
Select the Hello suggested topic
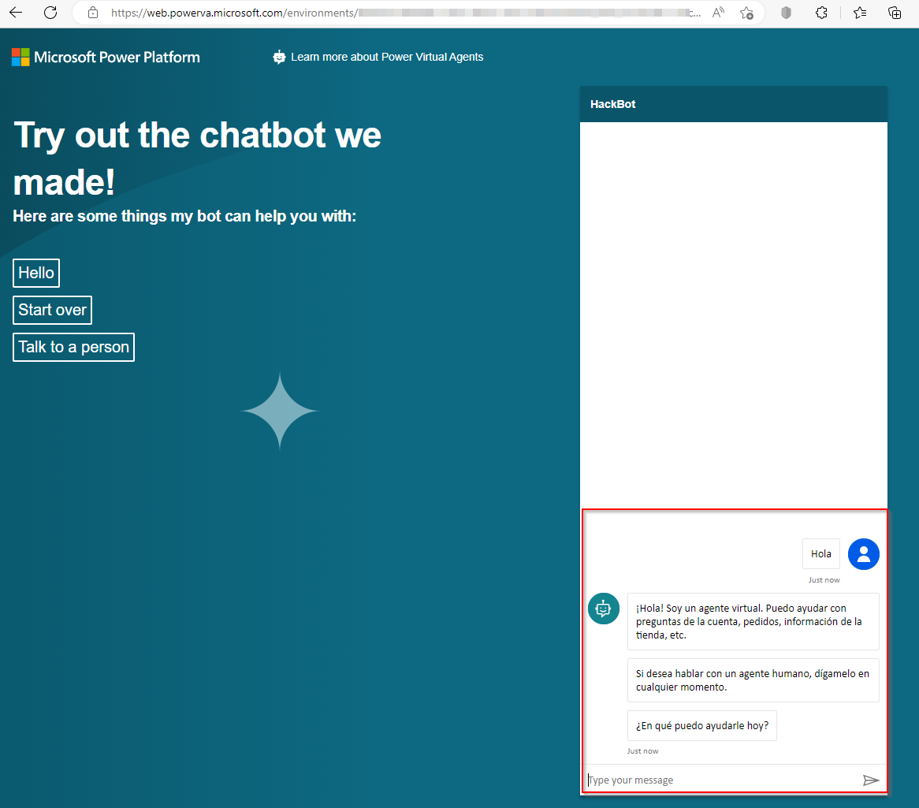tap(35, 273)
